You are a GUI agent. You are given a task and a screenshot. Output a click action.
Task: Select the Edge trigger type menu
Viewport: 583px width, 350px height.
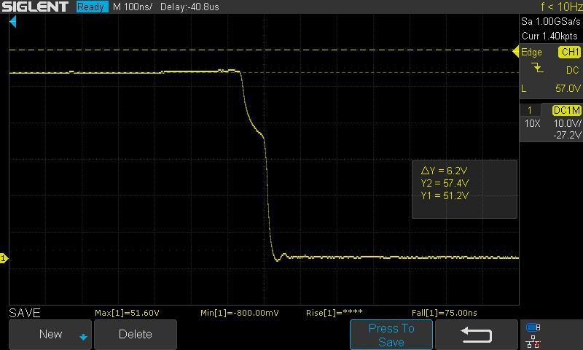pos(531,52)
